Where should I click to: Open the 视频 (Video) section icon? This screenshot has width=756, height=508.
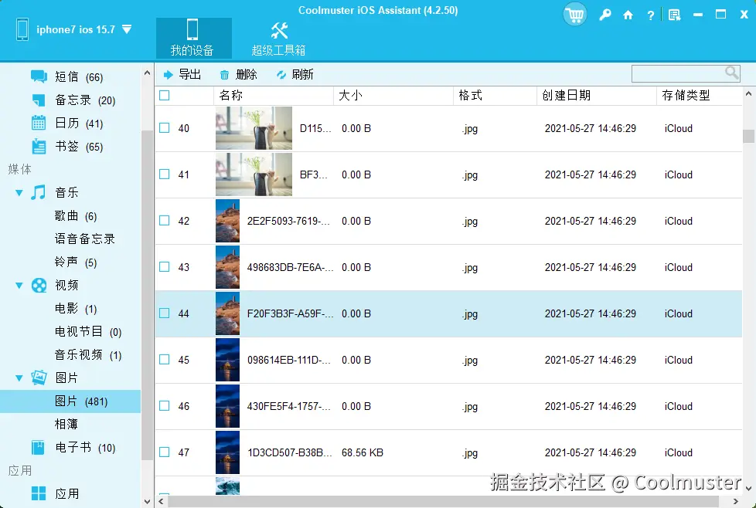39,285
